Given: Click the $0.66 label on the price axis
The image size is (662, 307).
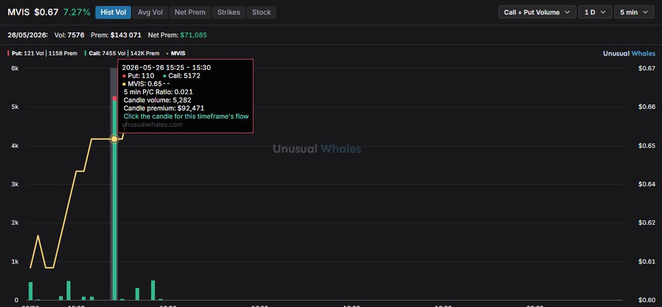Looking at the screenshot, I should pyautogui.click(x=647, y=107).
